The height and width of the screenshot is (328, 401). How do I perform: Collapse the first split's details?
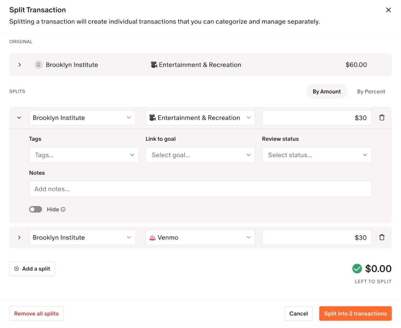point(19,118)
